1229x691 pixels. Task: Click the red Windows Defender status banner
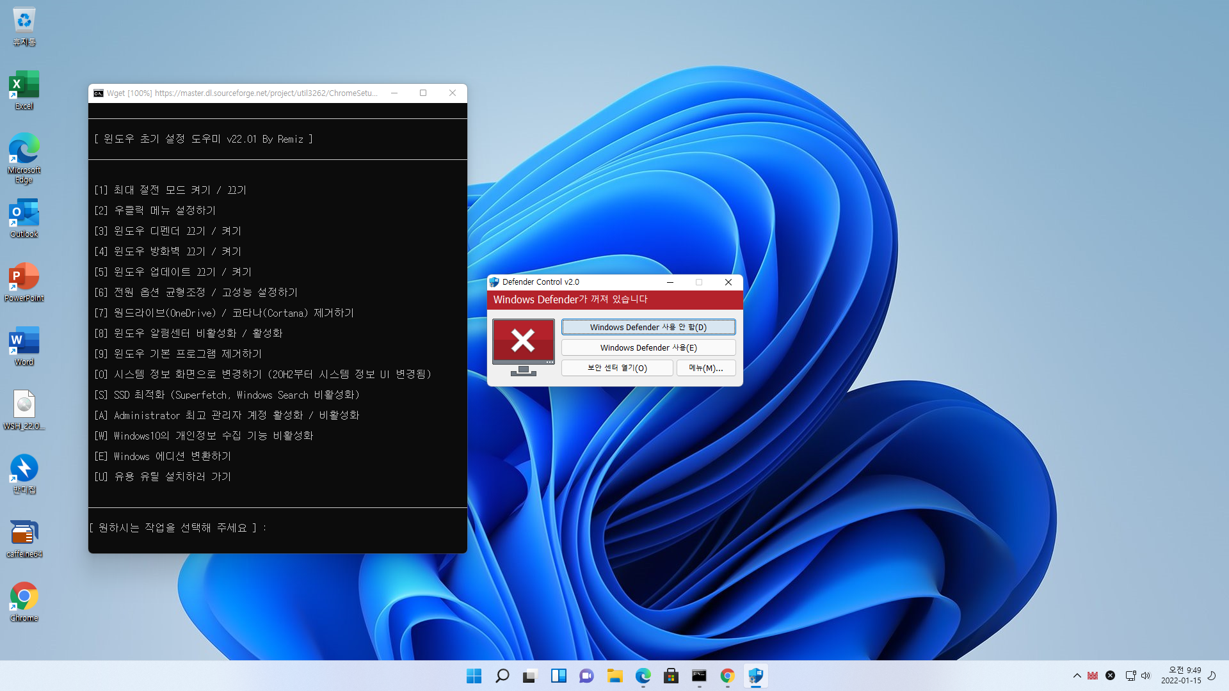click(x=615, y=299)
